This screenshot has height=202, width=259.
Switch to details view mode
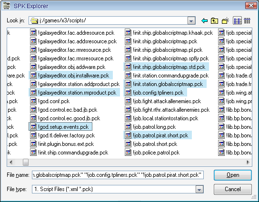[247, 21]
